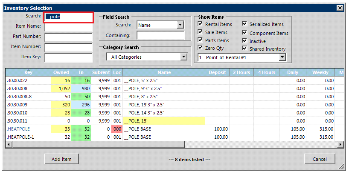Click the Add Item button

(x=61, y=159)
